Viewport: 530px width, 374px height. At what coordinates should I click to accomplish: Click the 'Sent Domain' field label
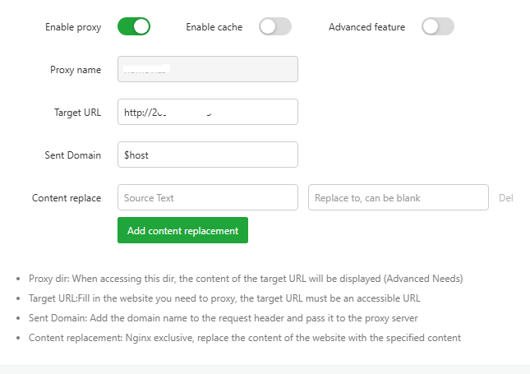coord(73,155)
